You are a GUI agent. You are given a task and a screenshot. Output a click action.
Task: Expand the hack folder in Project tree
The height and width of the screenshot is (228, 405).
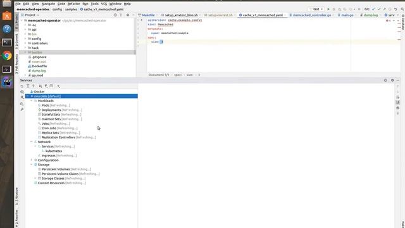click(25, 48)
